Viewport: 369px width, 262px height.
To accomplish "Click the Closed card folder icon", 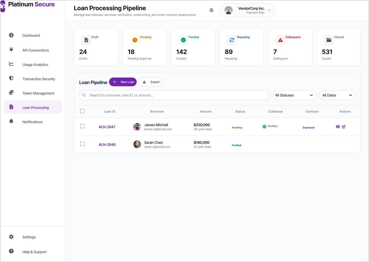I will (x=329, y=40).
